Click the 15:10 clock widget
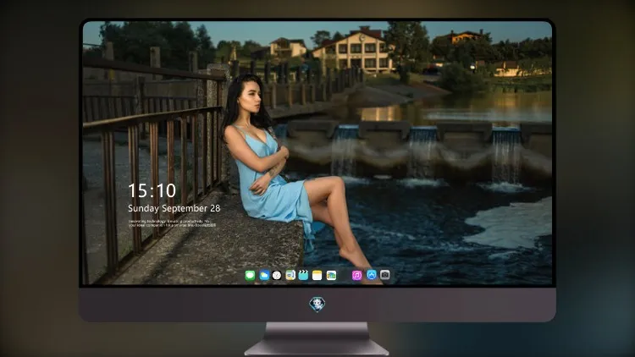Screen dimensions: 635x357 152,190
